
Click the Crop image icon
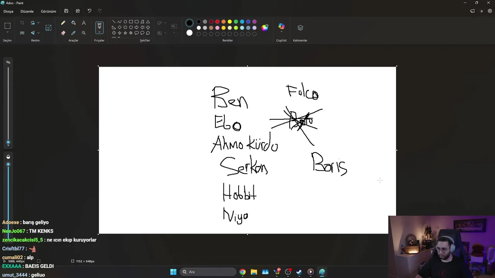pyautogui.click(x=22, y=23)
